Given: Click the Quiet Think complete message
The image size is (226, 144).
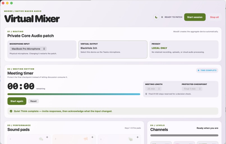Looking at the screenshot, I should click(x=63, y=111).
